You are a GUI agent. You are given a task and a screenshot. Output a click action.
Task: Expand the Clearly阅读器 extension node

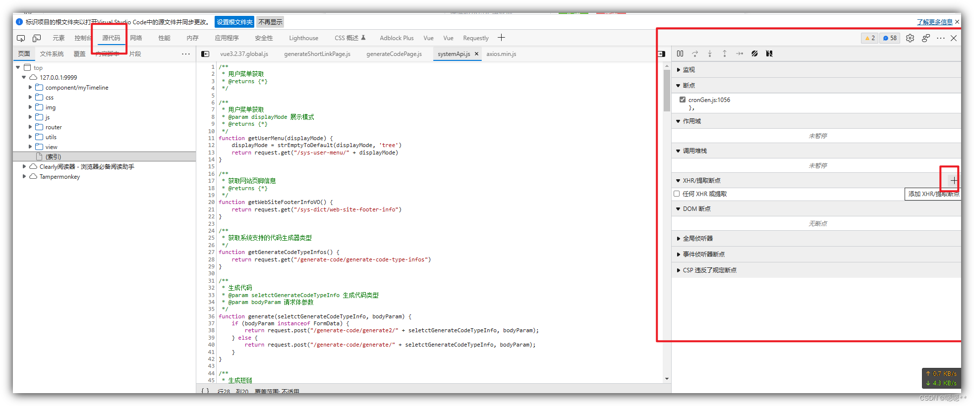point(24,166)
